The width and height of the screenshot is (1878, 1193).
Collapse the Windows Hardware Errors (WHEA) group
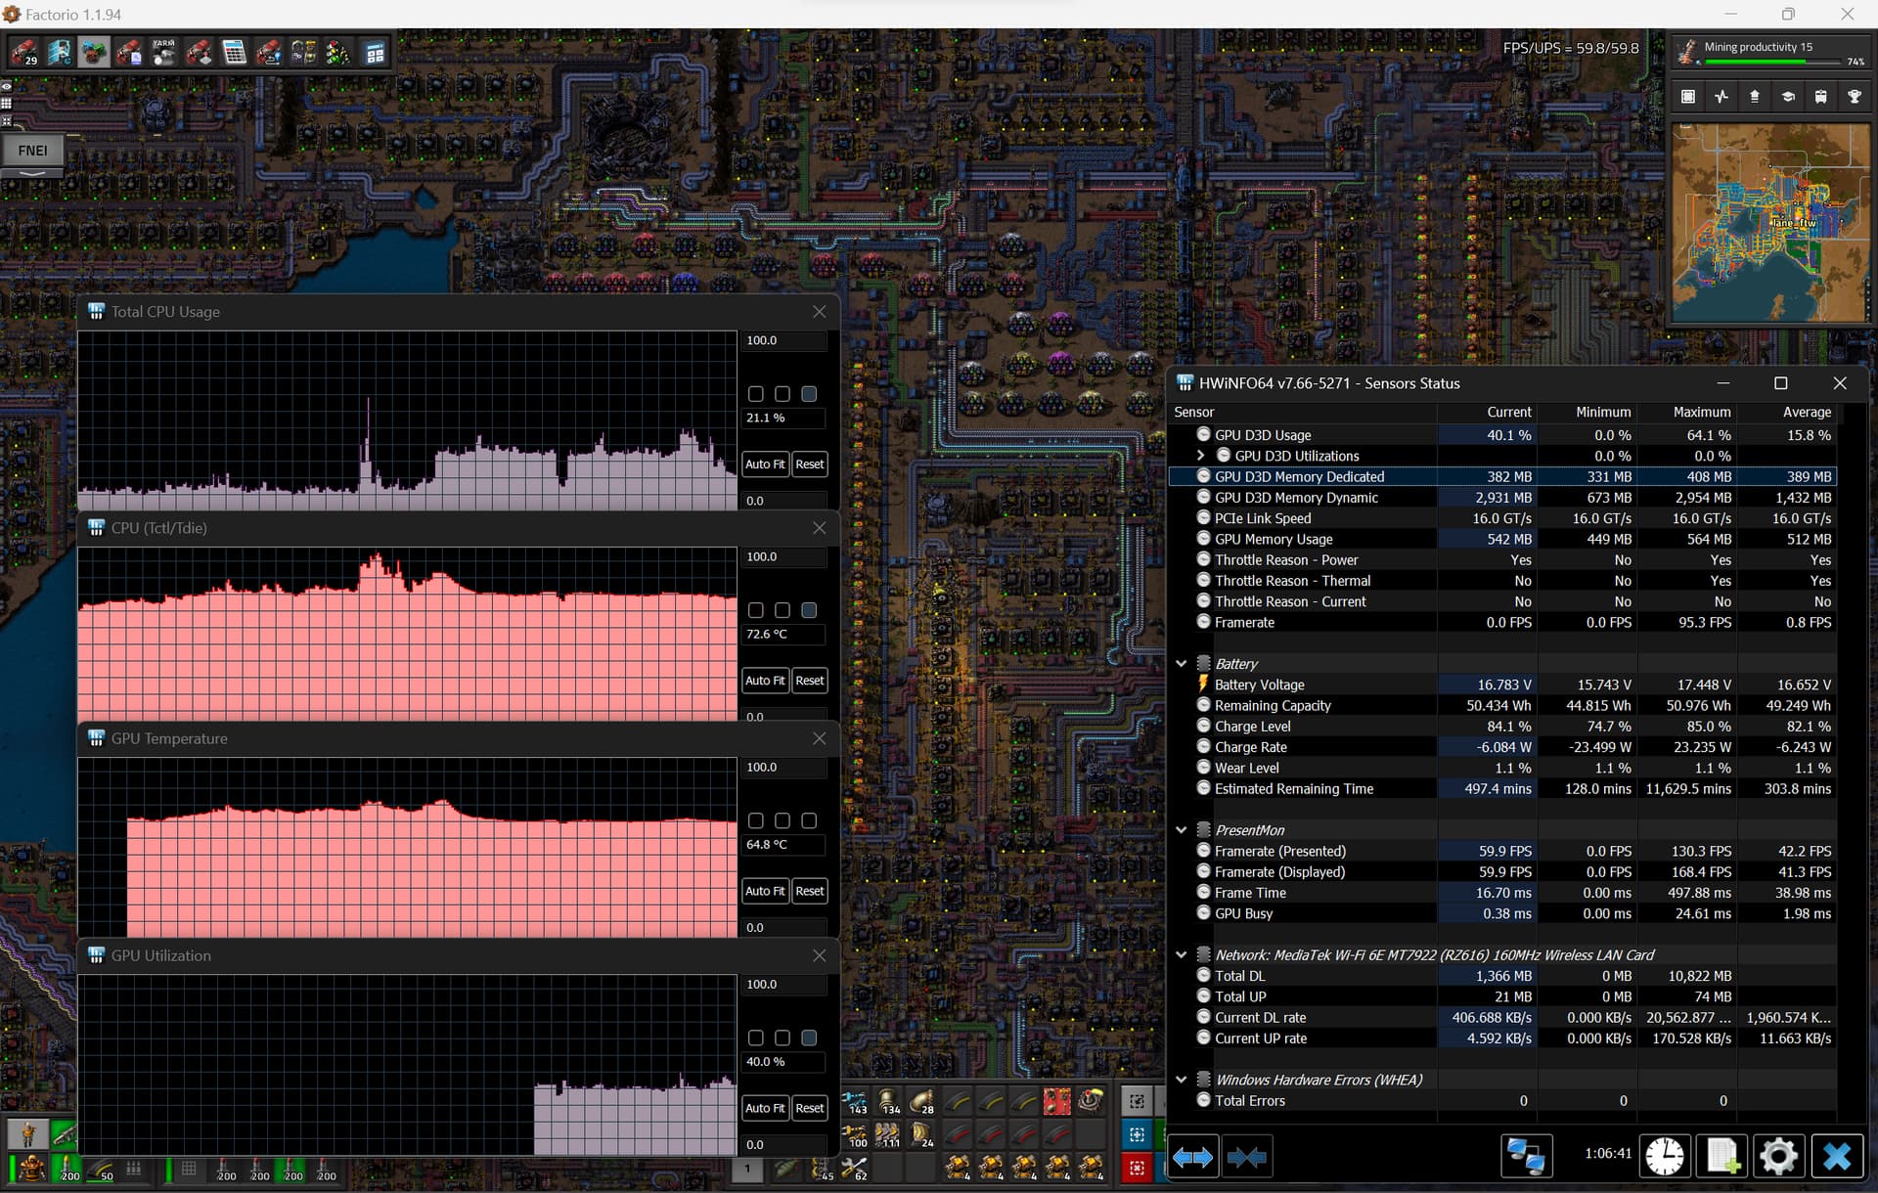point(1182,1080)
